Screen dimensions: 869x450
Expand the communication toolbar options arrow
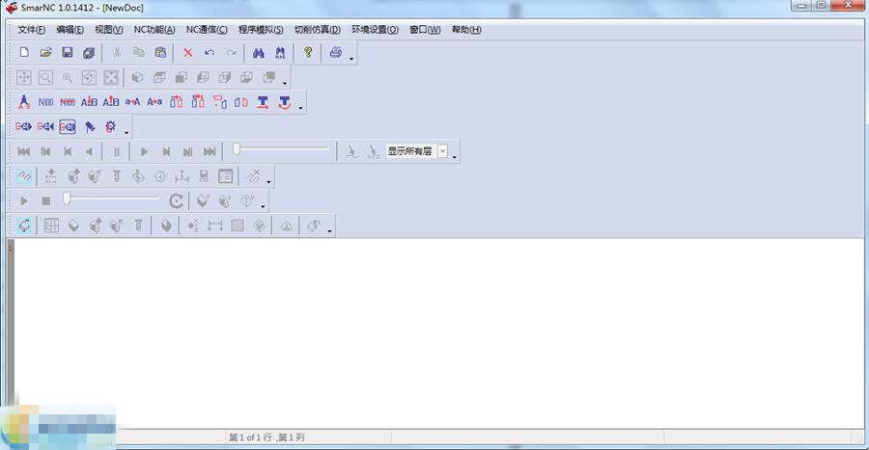[126, 132]
